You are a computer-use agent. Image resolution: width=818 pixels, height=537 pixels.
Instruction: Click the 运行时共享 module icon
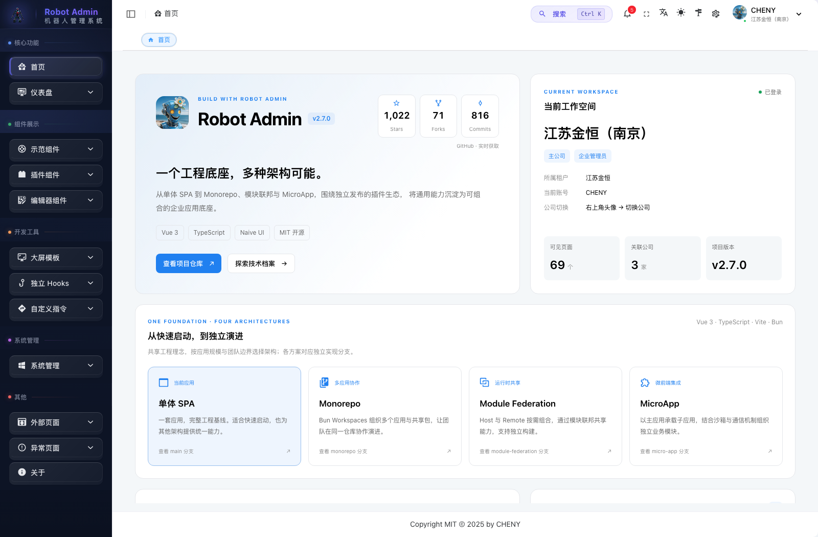coord(485,382)
